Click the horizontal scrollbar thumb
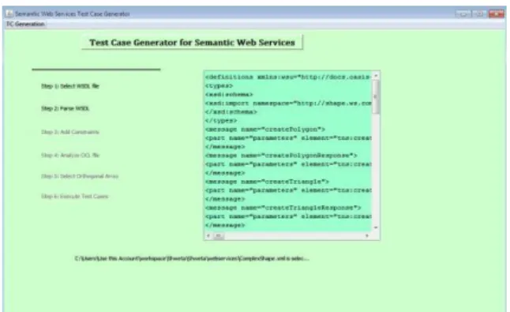Image resolution: width=510 pixels, height=312 pixels. (219, 235)
